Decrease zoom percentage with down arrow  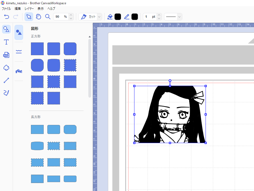pos(71,19)
